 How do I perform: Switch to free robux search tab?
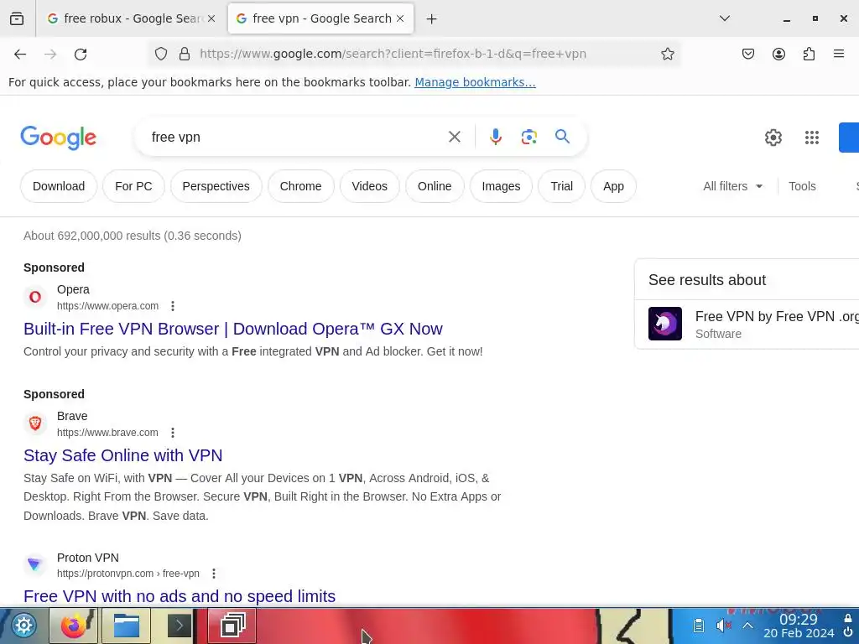tap(132, 18)
